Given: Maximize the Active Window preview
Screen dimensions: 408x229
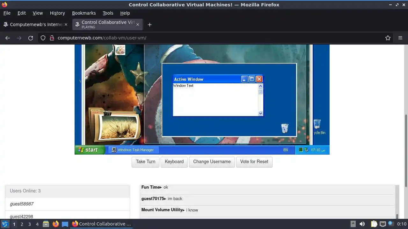Looking at the screenshot, I should click(x=252, y=79).
